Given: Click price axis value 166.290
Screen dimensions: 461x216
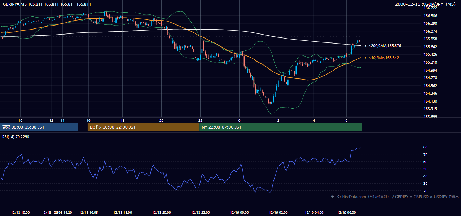Looking at the screenshot, I should click(430, 23).
